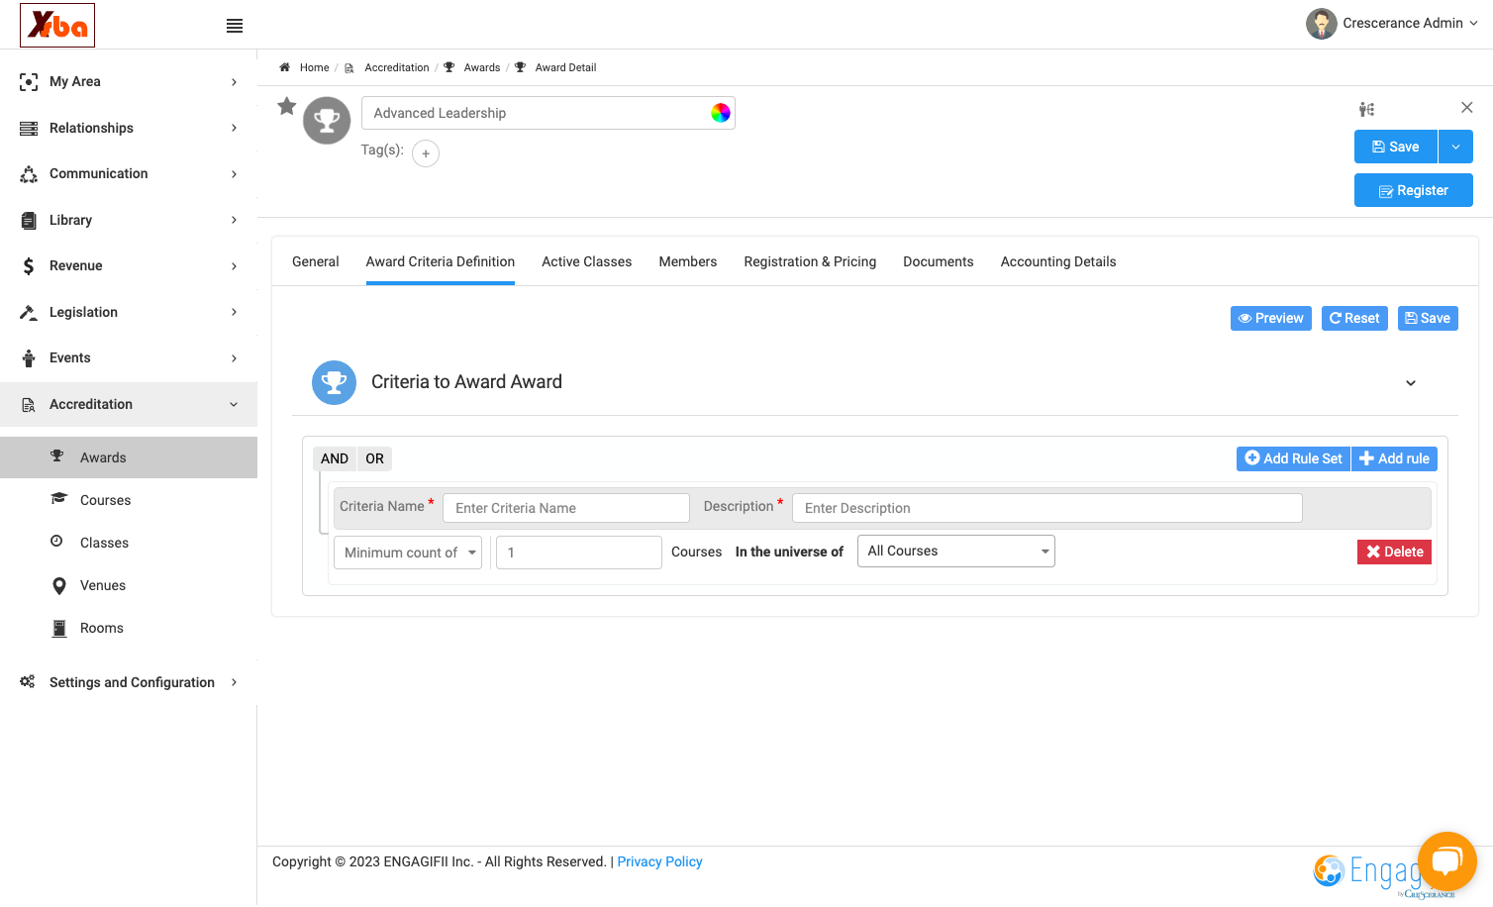Open Privacy Policy link
1493x907 pixels.
coord(659,861)
